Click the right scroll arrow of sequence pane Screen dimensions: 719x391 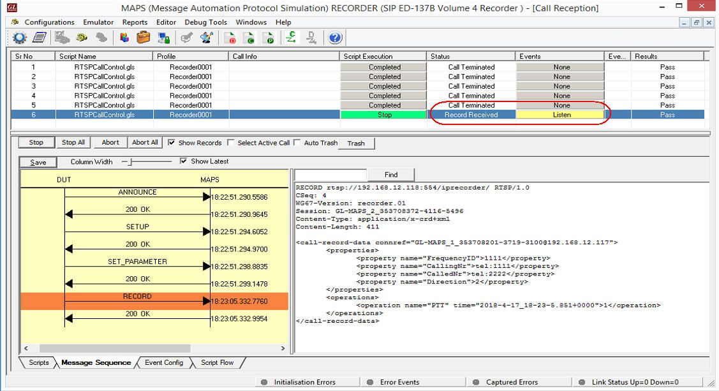click(283, 348)
